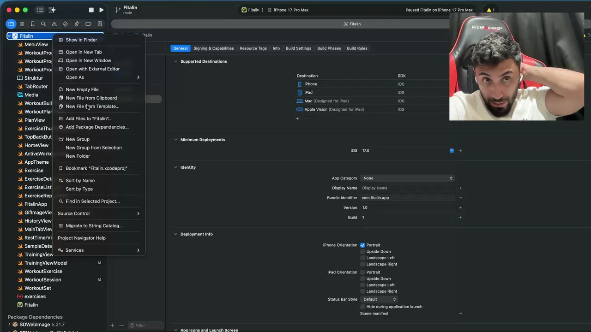
Task: Click the MenuView Swift file icon
Action: [20, 45]
